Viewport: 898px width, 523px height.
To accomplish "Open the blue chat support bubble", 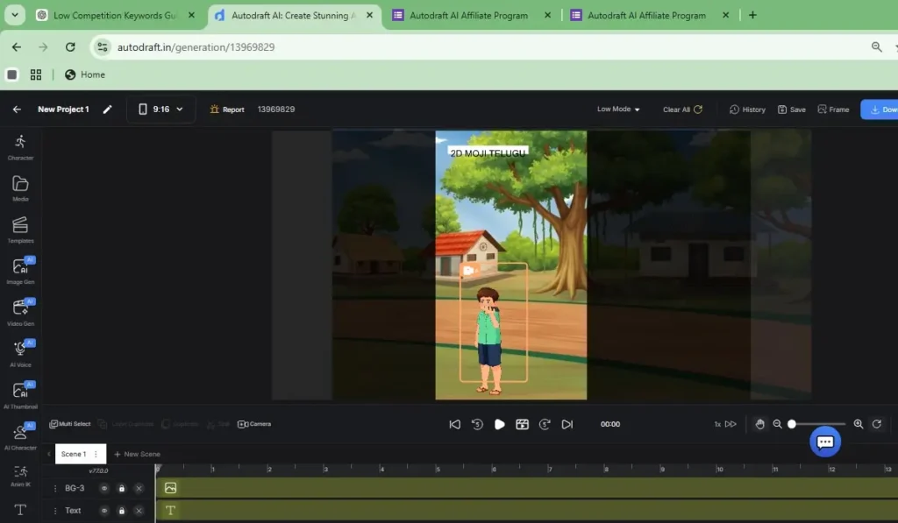I will point(824,442).
